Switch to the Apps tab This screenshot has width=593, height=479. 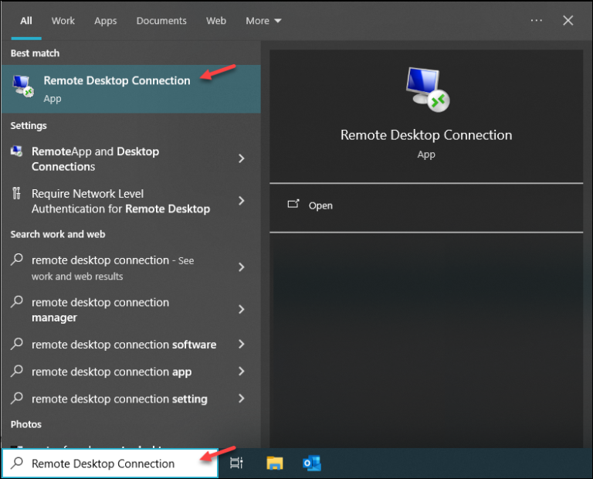tap(106, 21)
